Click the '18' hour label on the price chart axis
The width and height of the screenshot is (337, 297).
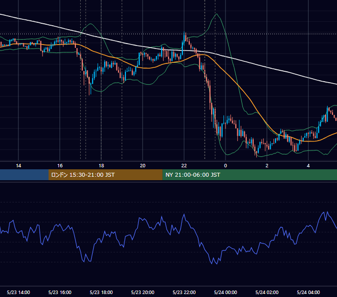click(101, 166)
